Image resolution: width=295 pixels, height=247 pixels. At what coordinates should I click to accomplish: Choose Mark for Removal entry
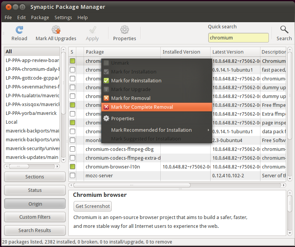point(157,98)
